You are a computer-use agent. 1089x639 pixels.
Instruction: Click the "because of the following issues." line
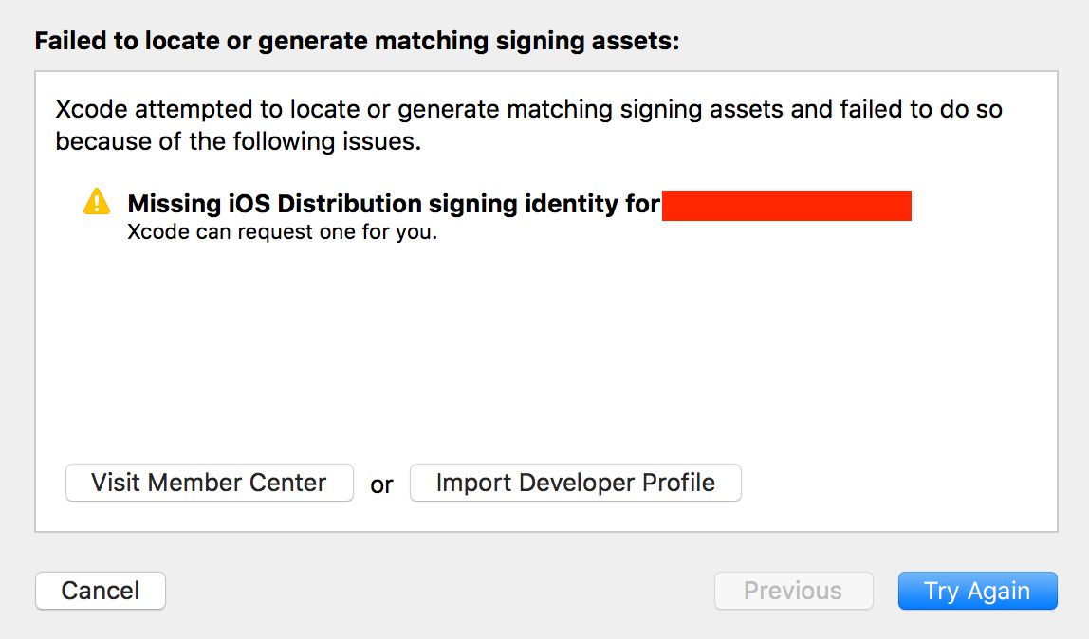click(x=238, y=142)
